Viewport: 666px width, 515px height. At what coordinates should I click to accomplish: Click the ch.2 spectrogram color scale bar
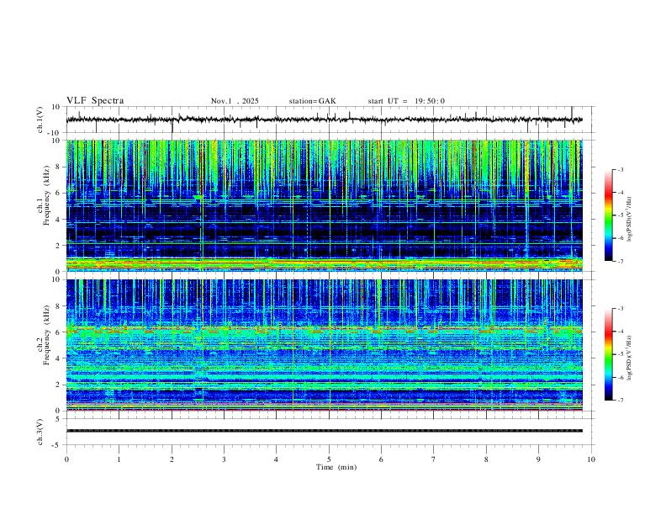click(609, 354)
